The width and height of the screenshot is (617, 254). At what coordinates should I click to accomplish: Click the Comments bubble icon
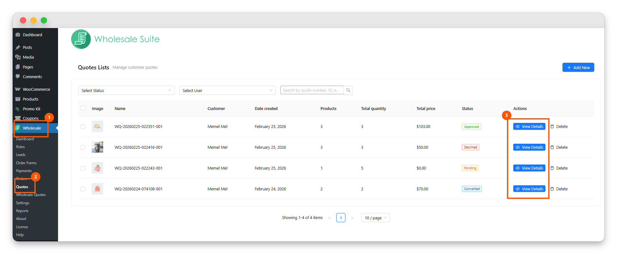[18, 77]
